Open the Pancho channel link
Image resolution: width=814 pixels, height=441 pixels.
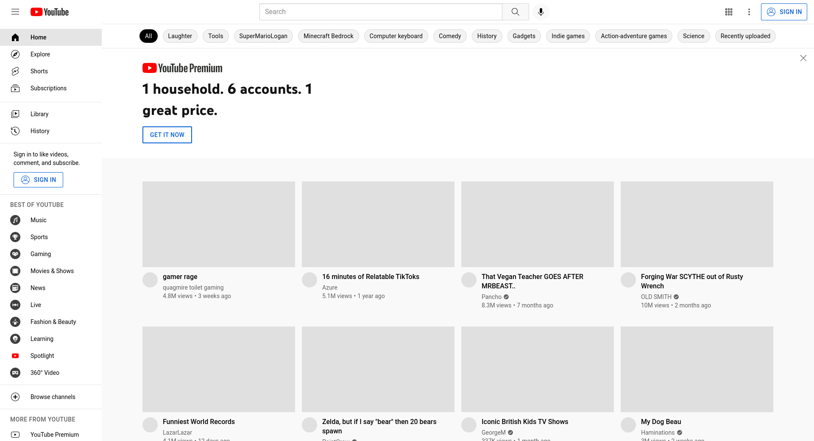(491, 297)
